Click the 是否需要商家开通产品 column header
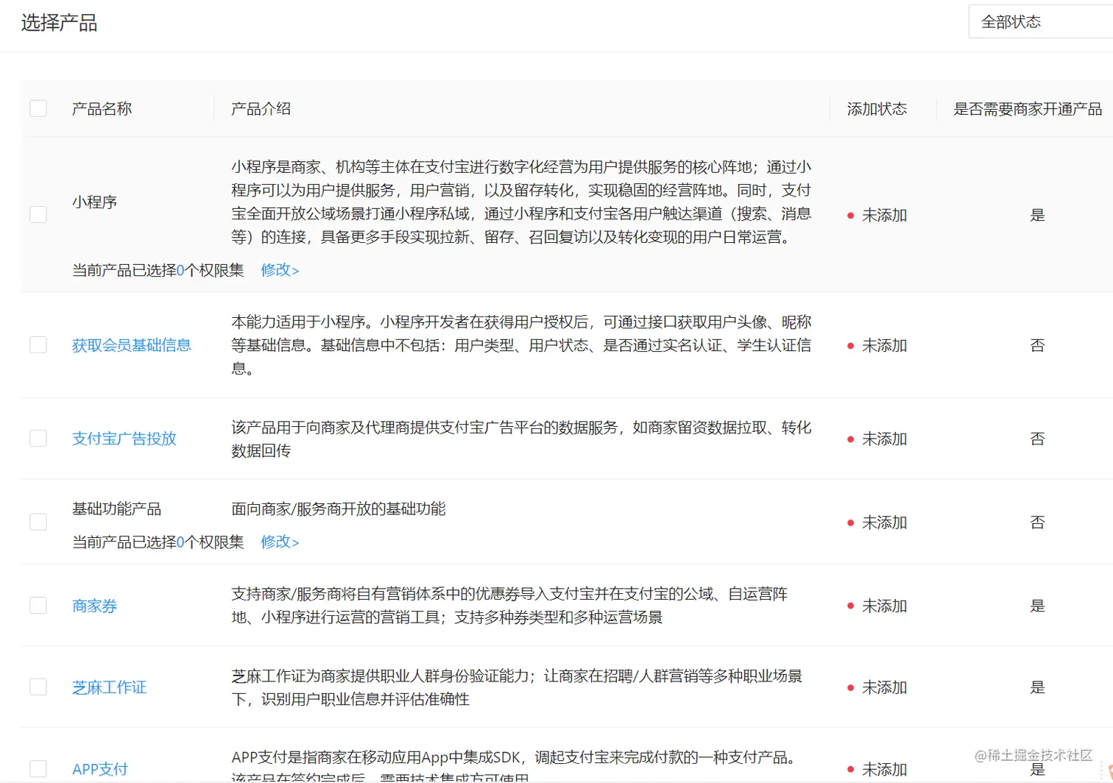 tap(1028, 109)
